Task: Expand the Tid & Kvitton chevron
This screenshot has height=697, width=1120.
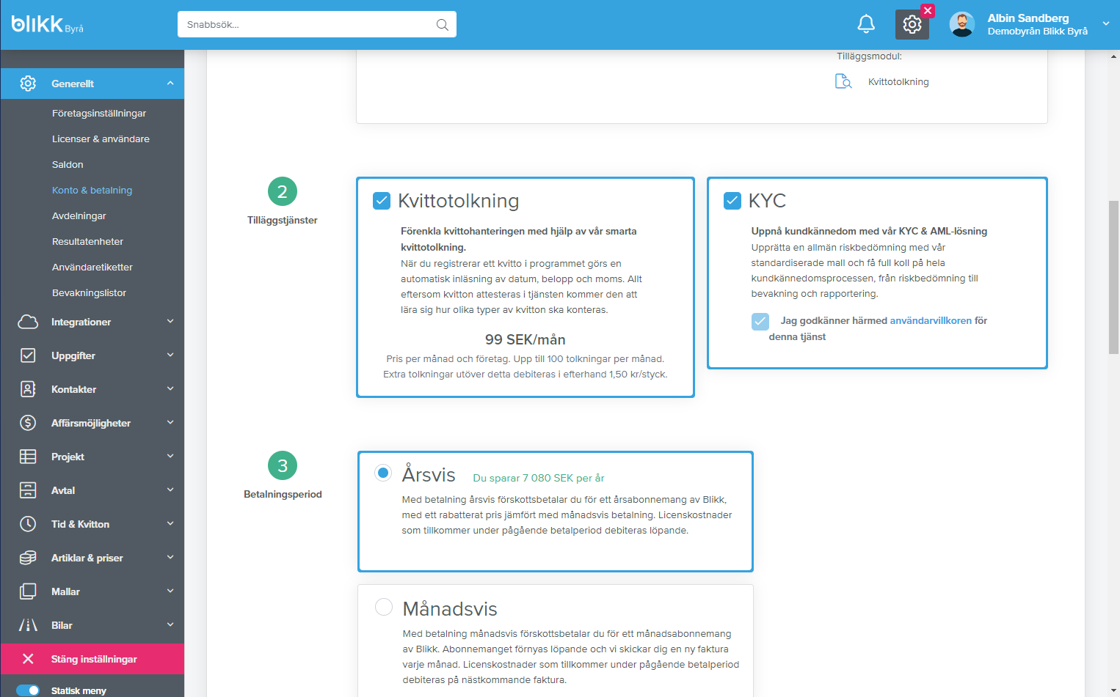Action: (x=170, y=524)
